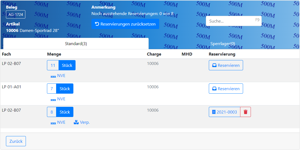
Task: Click the quantity 11 field
Action: [53, 65]
